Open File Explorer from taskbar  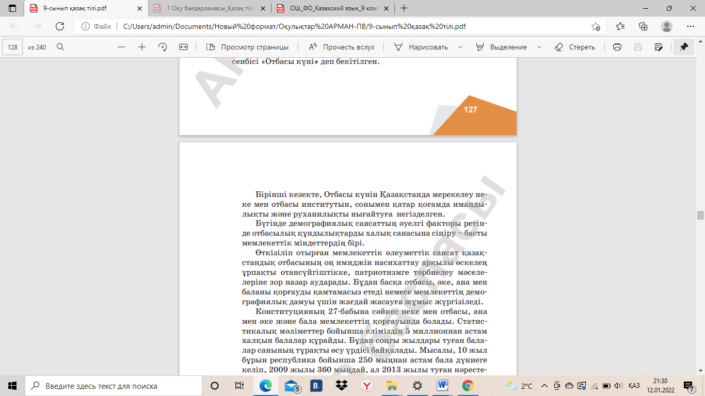coord(392,386)
